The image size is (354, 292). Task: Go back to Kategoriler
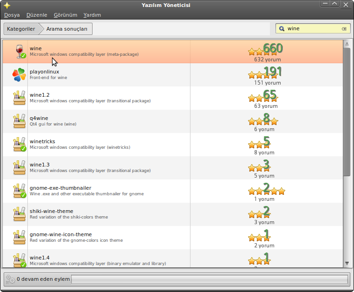[x=21, y=29]
